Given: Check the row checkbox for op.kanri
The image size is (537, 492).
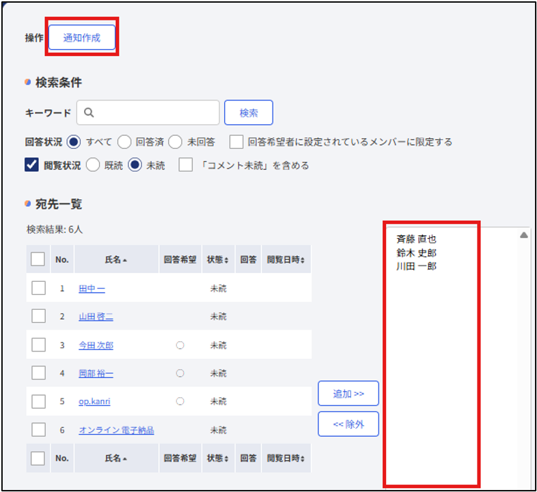Looking at the screenshot, I should [x=38, y=401].
